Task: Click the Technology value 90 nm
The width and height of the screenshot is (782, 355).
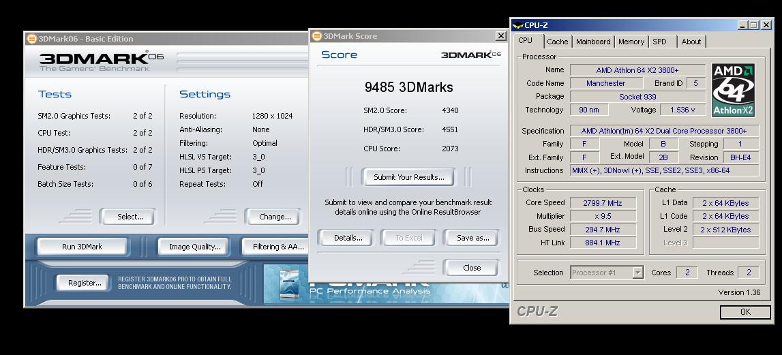Action: pyautogui.click(x=589, y=110)
